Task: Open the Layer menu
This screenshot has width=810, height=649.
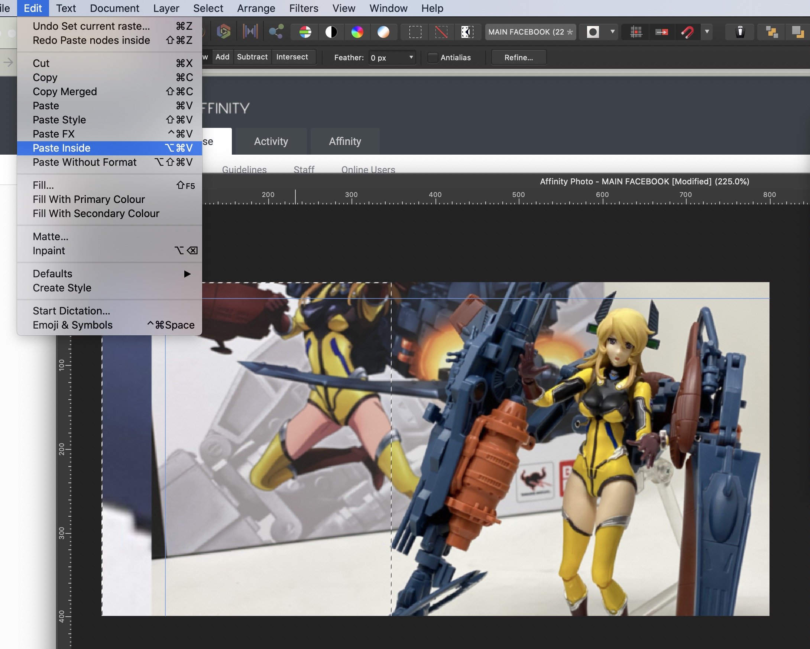Action: (166, 8)
